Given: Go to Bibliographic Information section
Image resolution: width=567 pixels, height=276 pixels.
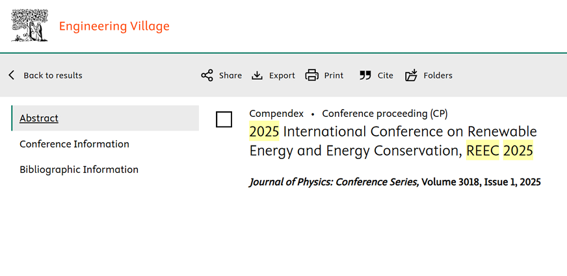Looking at the screenshot, I should (79, 169).
